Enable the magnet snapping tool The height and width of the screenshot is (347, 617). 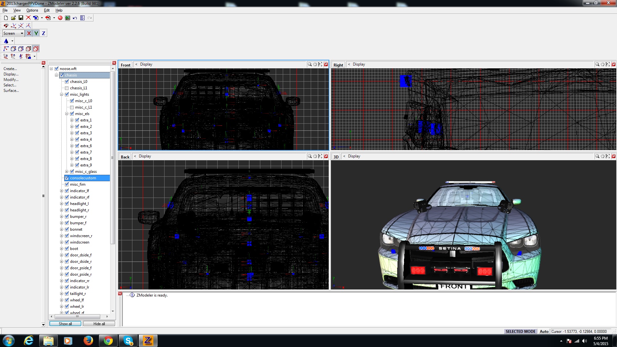tap(6, 26)
